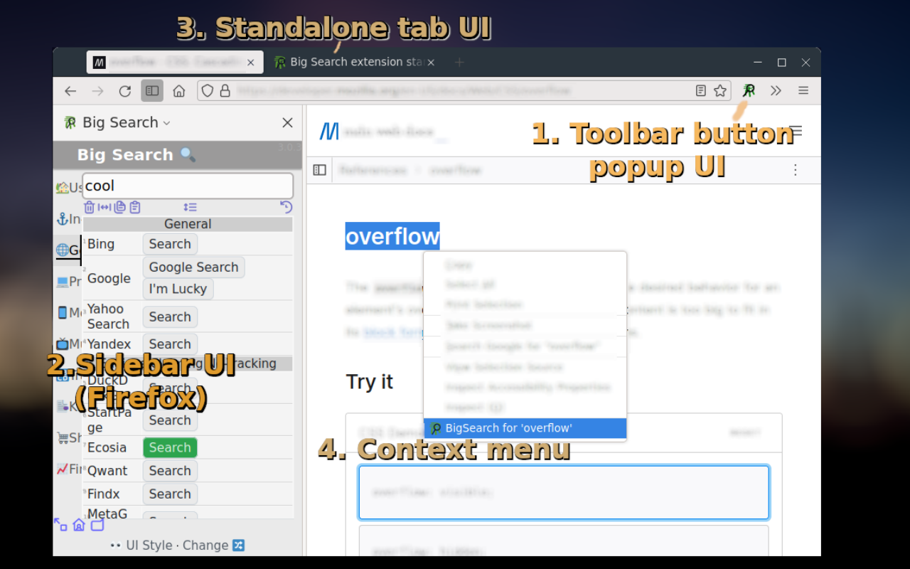
Task: Select the anchor-icon 'In' category tab
Action: tap(69, 219)
